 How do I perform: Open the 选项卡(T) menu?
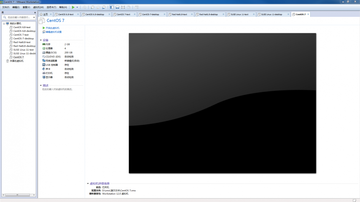point(51,7)
